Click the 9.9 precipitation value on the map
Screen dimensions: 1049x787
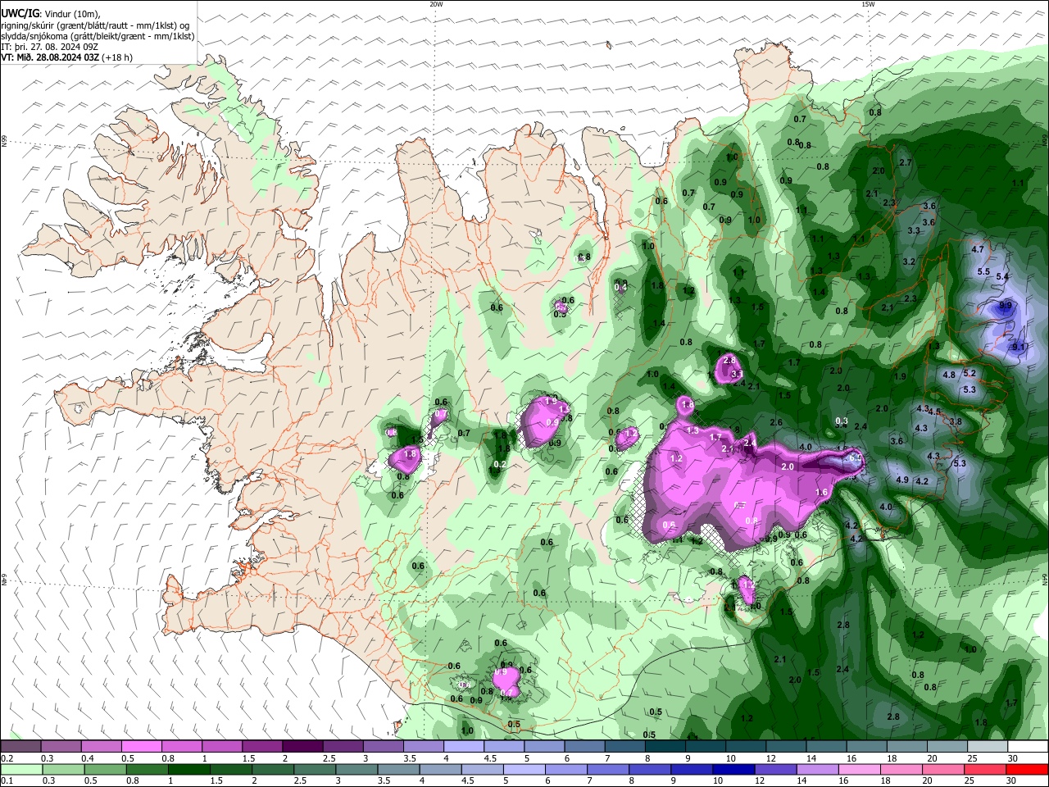point(1006,306)
